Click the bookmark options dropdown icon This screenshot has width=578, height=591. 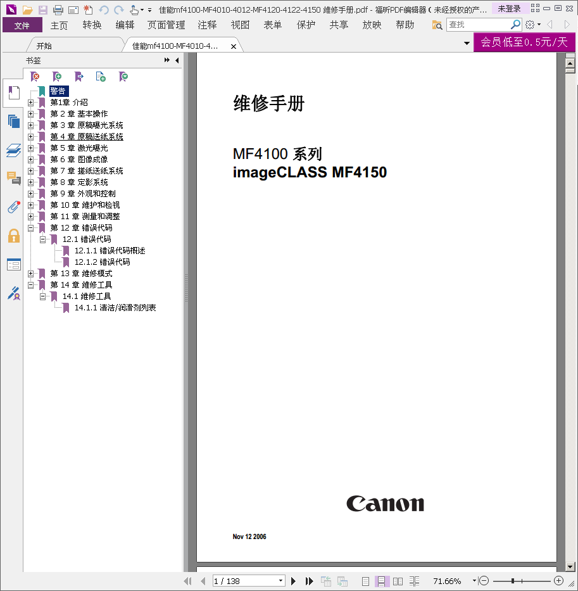point(123,77)
